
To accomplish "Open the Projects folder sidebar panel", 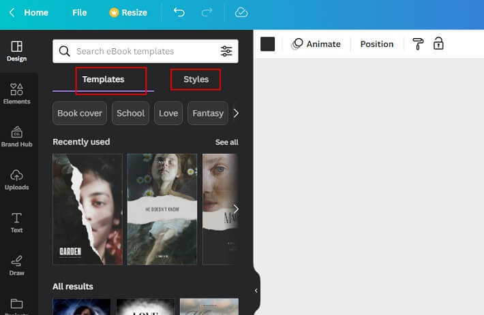I will tap(16, 306).
